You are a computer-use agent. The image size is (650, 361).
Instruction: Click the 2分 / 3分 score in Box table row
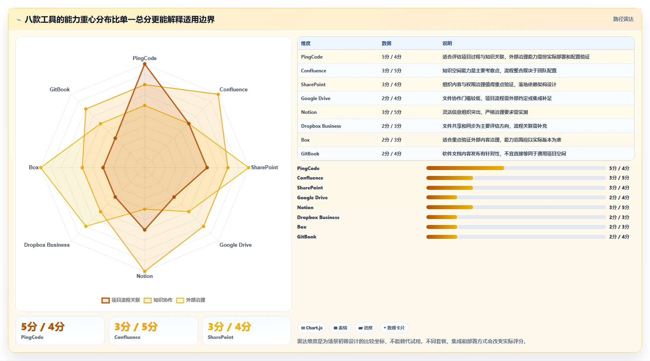pyautogui.click(x=392, y=140)
